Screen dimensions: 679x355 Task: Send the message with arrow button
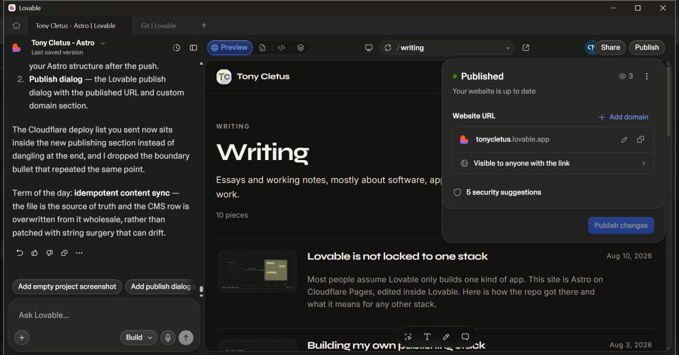pos(186,338)
